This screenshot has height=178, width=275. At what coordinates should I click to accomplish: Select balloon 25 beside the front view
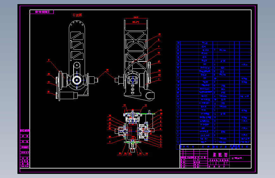pos(159,61)
